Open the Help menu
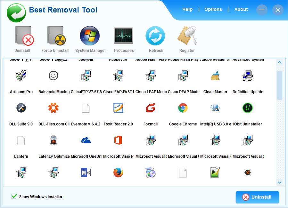This screenshot has width=288, height=208. 187,9
